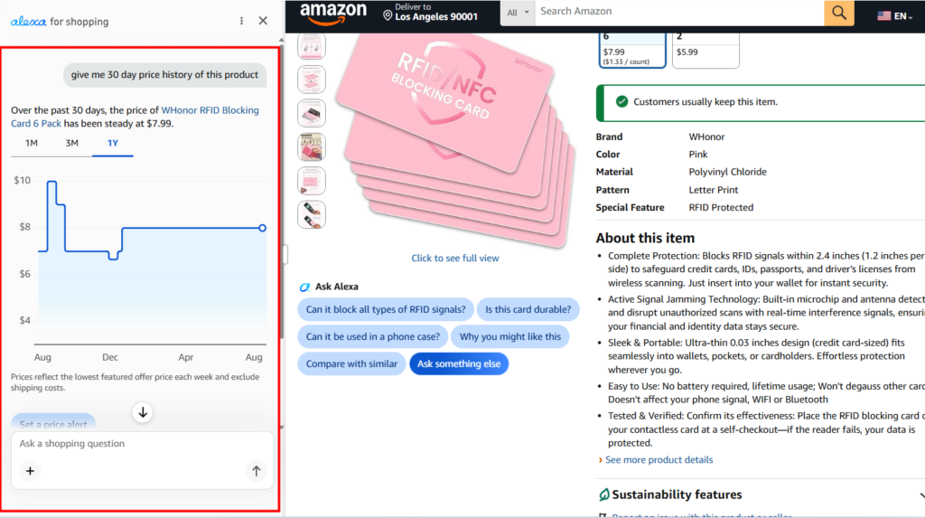925x518 pixels.
Task: Click the plus attachment icon in chat box
Action: click(x=30, y=471)
